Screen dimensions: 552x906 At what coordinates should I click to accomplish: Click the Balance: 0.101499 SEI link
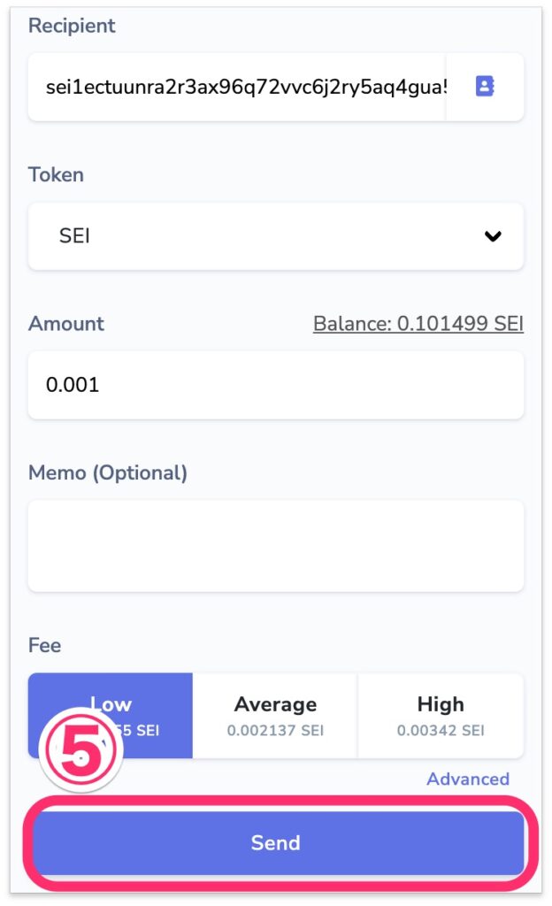[x=418, y=324]
